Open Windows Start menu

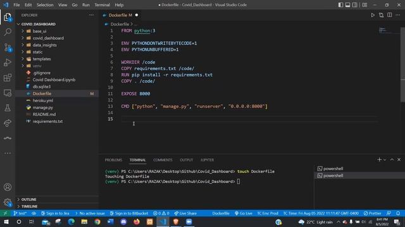pos(6,221)
